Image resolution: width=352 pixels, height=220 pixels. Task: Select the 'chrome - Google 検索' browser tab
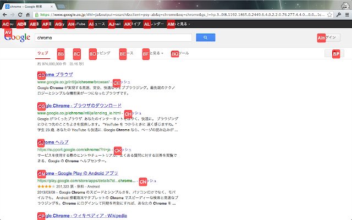(28, 7)
